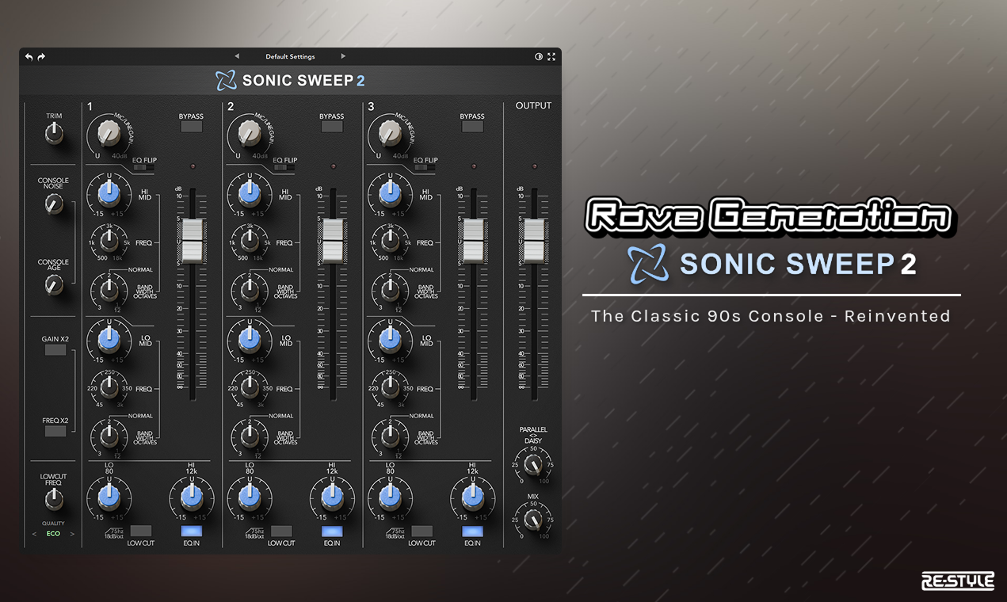
Task: Click the RE:STYLE logo badge
Action: pyautogui.click(x=957, y=580)
